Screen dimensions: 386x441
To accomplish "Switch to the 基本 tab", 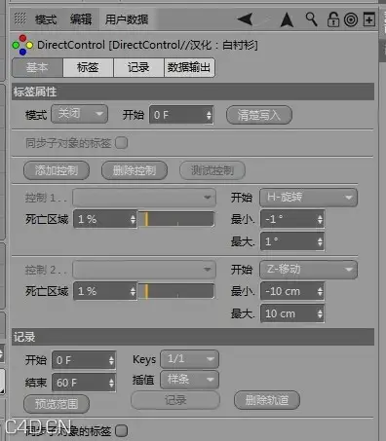I will [x=37, y=67].
